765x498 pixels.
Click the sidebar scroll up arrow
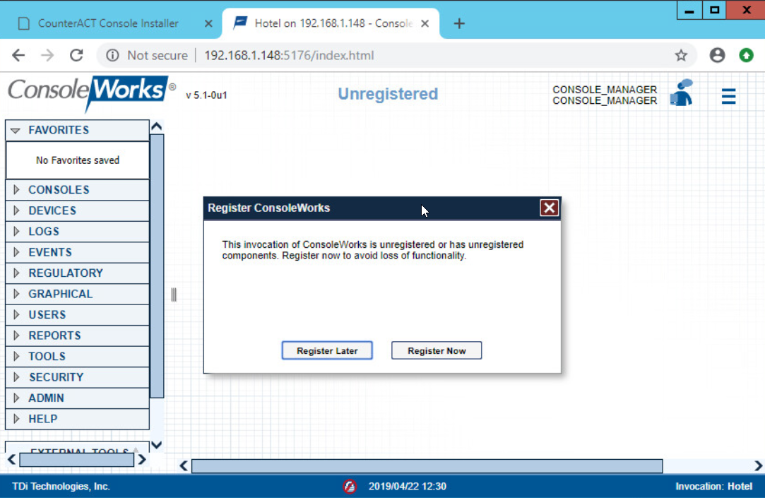(x=157, y=127)
